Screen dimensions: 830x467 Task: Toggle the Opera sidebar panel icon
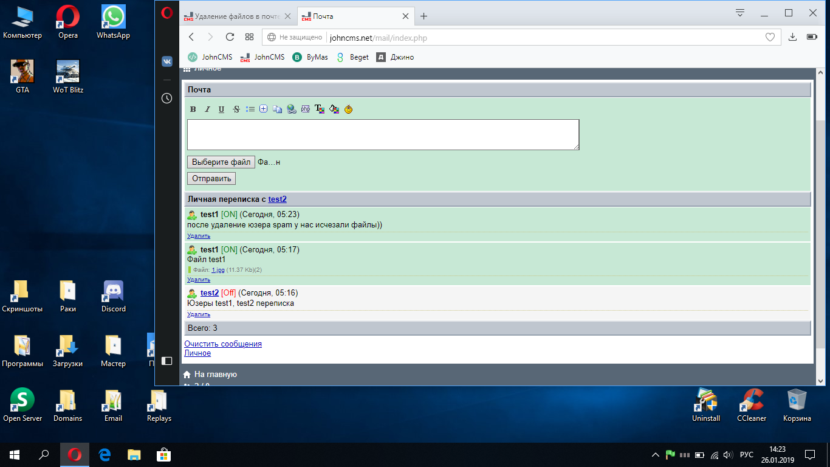coord(167,361)
